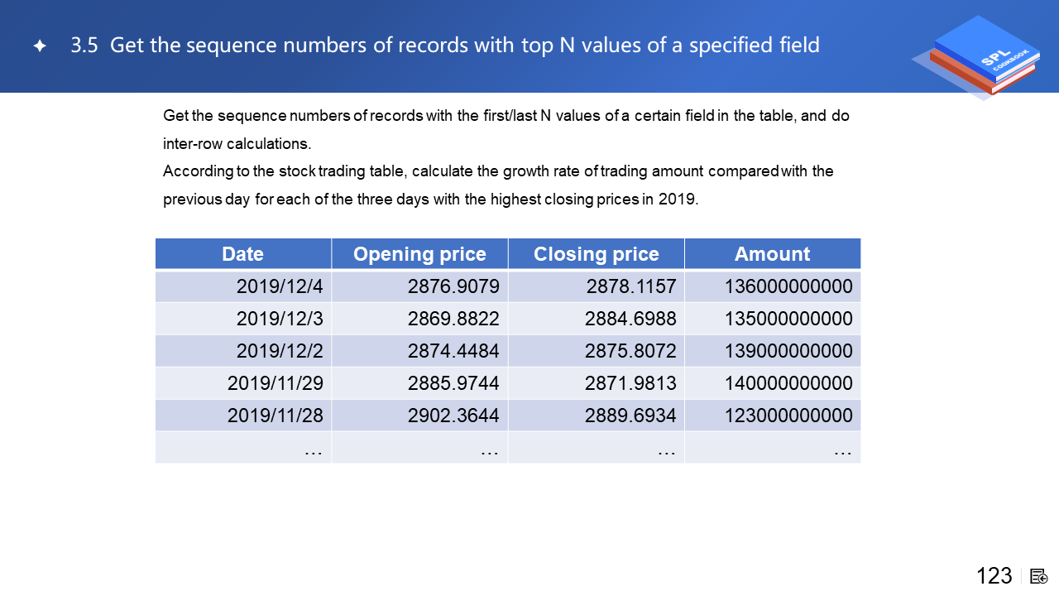Image resolution: width=1059 pixels, height=596 pixels.
Task: Select the 2019/11/29 date cell
Action: point(275,383)
